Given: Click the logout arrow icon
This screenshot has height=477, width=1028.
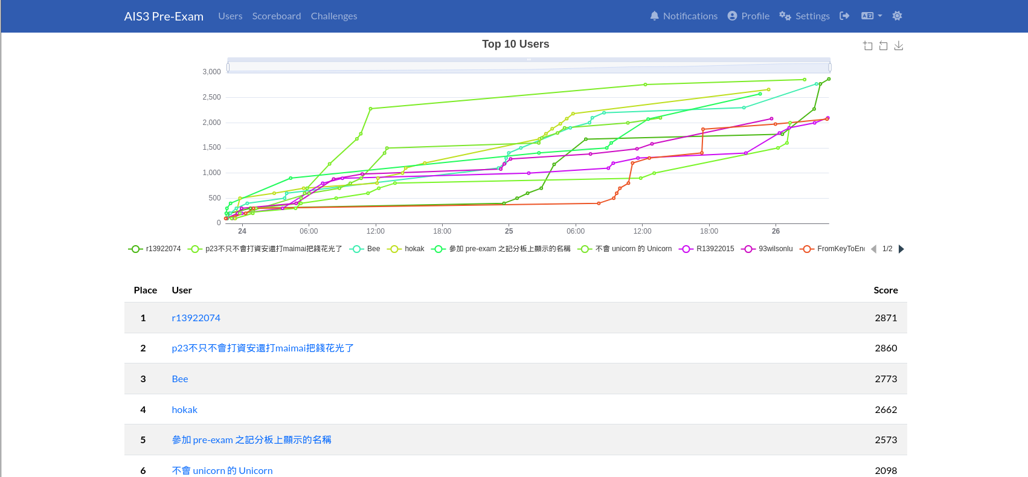Looking at the screenshot, I should [x=844, y=16].
